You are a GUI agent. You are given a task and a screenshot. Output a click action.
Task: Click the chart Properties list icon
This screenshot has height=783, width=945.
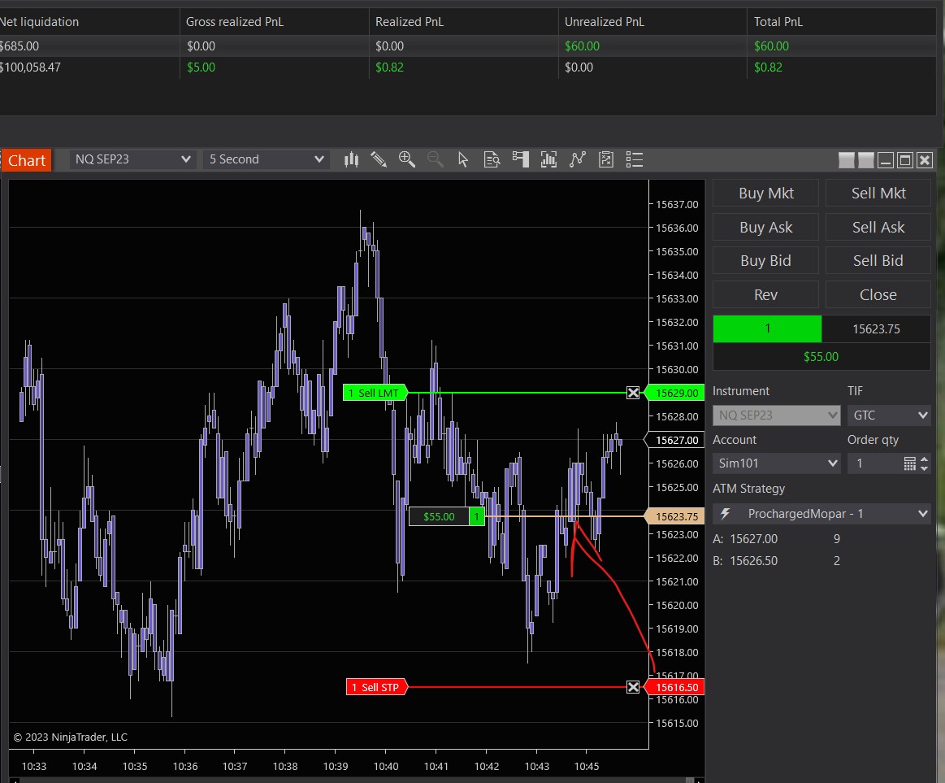coord(635,160)
